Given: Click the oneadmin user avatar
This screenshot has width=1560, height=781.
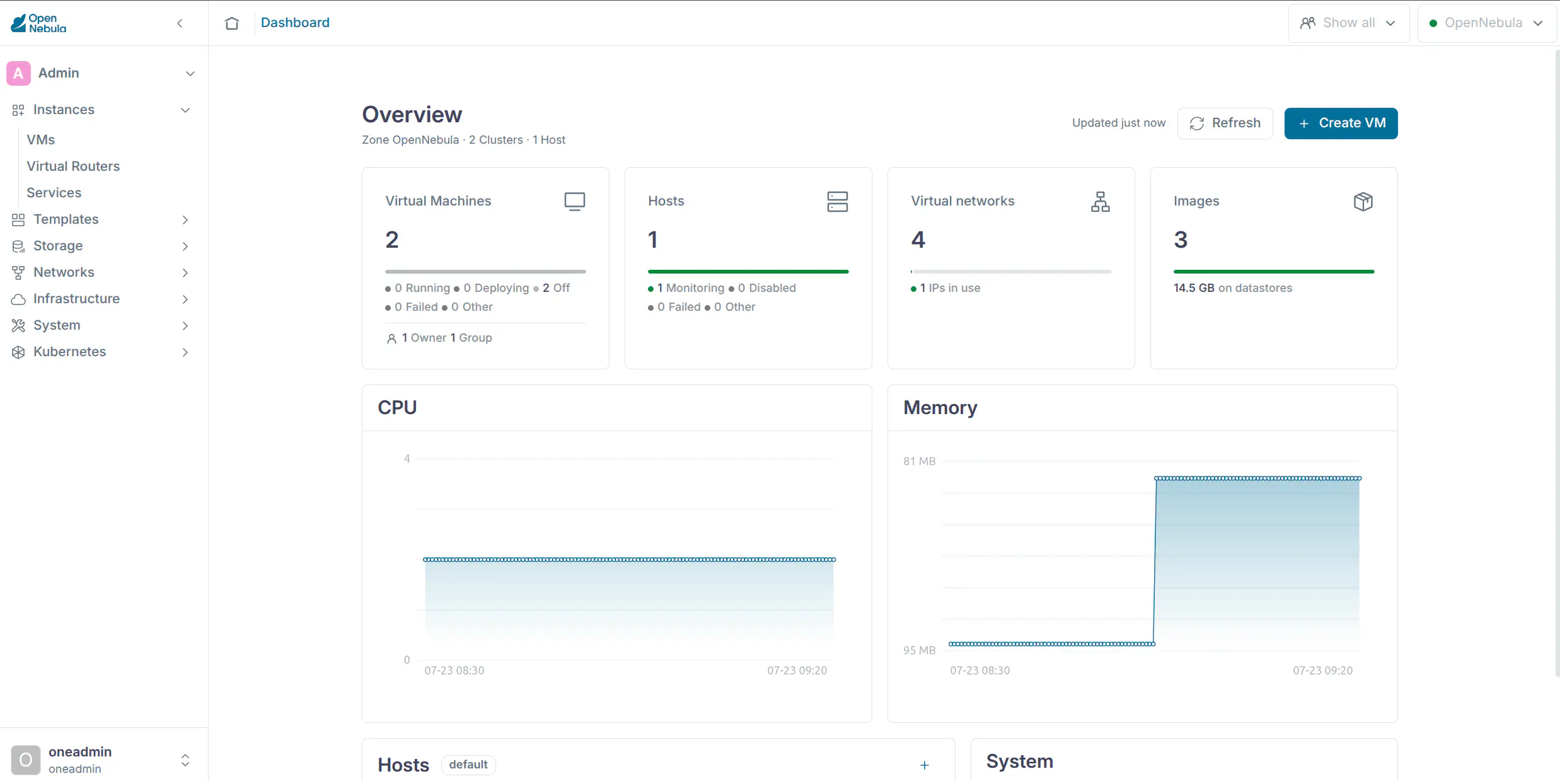Looking at the screenshot, I should tap(26, 760).
